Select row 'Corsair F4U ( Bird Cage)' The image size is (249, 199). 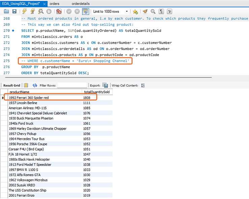click(60, 149)
